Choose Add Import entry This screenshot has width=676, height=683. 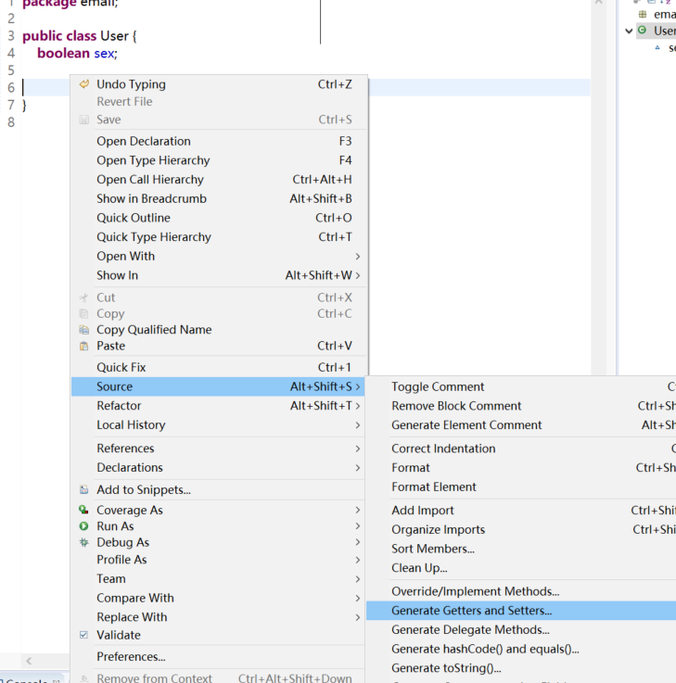pyautogui.click(x=521, y=511)
